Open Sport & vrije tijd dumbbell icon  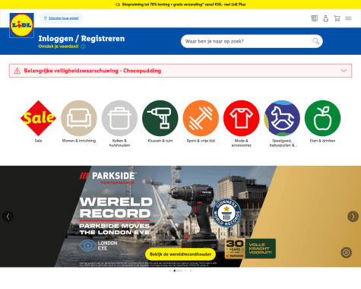[x=201, y=118]
